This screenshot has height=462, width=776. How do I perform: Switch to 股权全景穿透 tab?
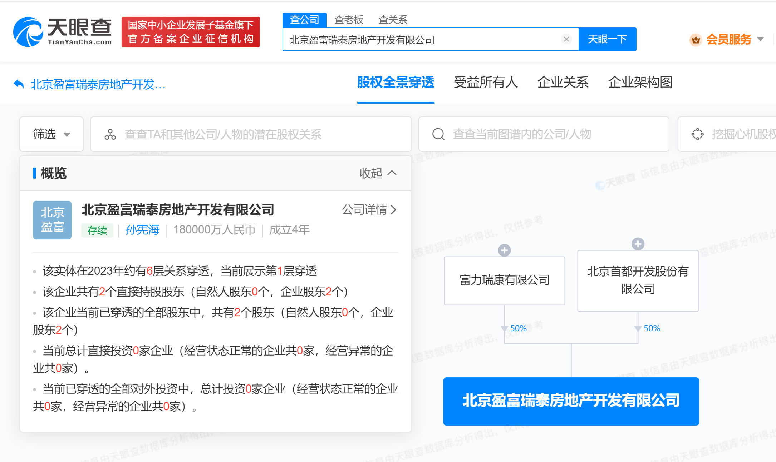(x=396, y=83)
